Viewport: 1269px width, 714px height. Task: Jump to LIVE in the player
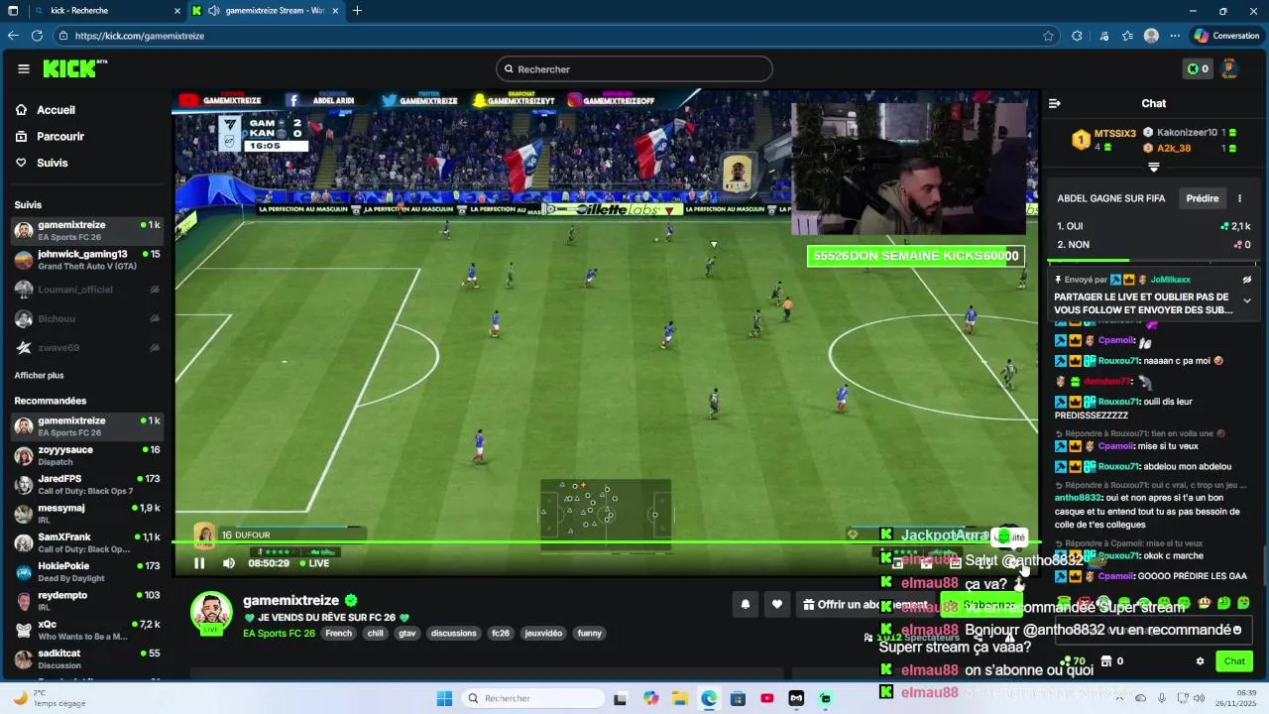coord(314,563)
